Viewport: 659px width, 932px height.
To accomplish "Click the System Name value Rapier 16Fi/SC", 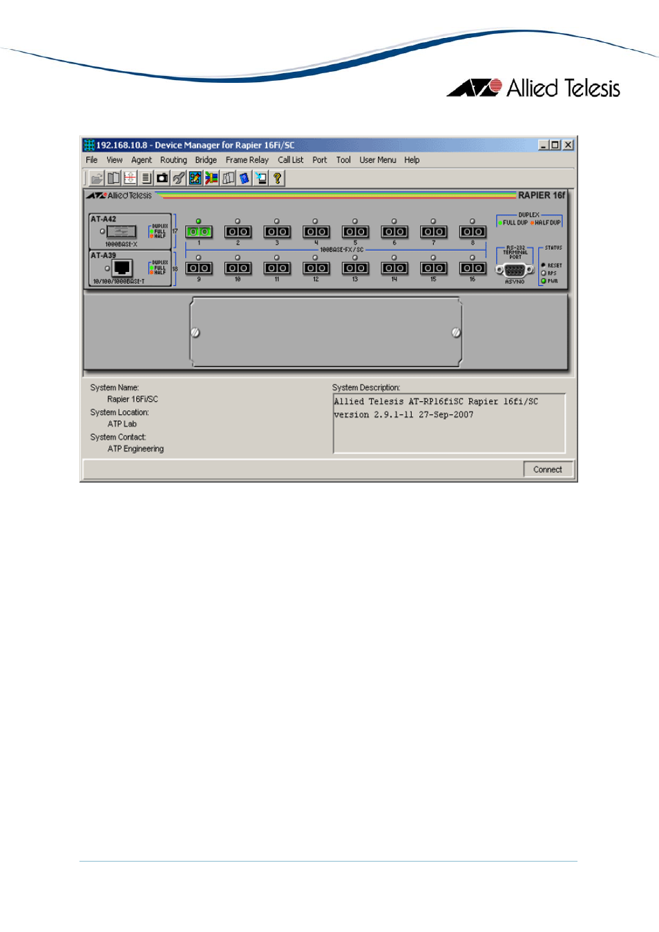I will click(133, 399).
